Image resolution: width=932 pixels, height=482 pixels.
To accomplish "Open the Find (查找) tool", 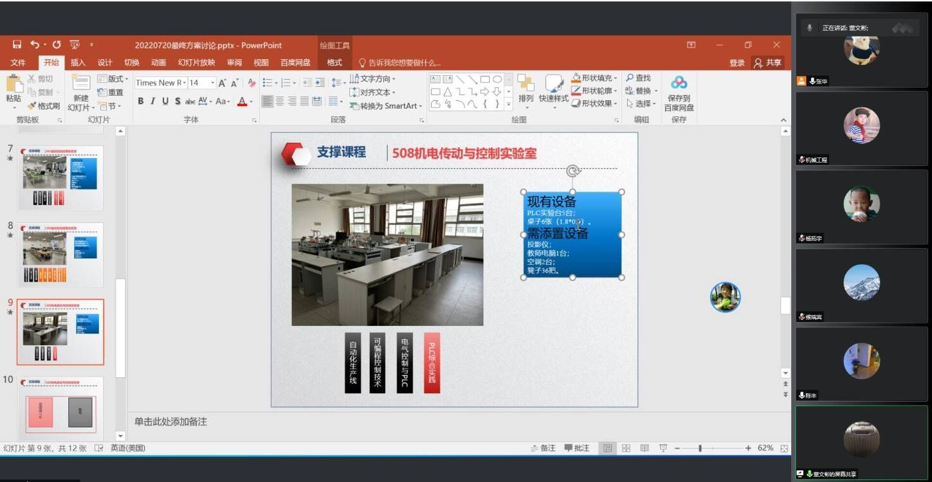I will (x=637, y=78).
